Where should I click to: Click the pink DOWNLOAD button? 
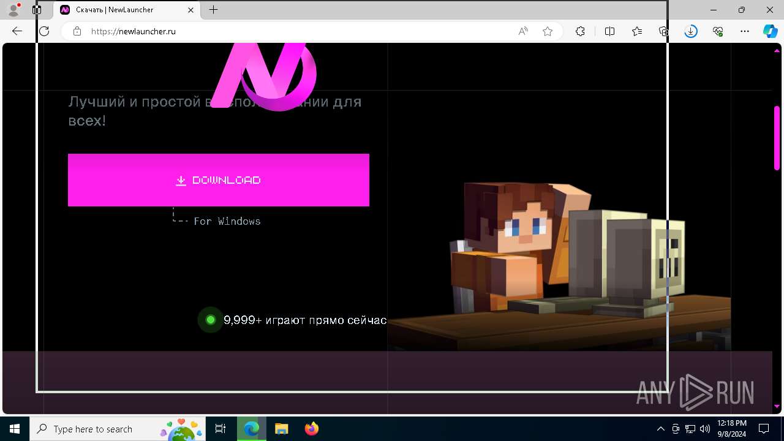(x=219, y=180)
